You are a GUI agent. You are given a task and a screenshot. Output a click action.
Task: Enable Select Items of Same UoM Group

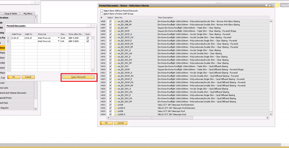click(x=102, y=14)
